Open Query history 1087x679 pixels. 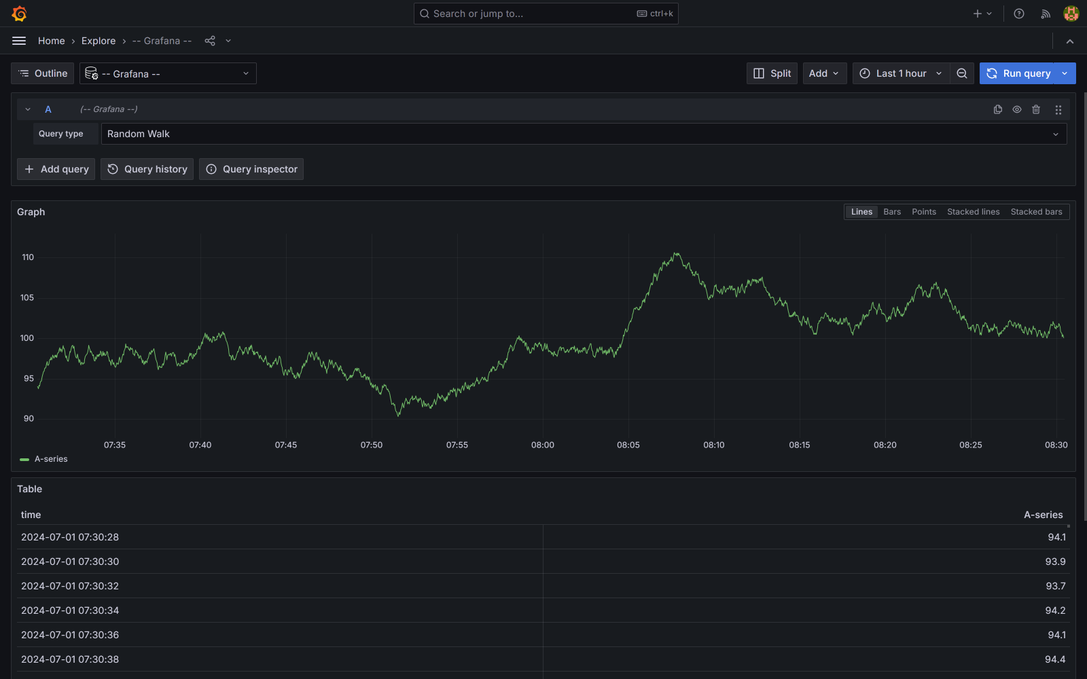147,169
